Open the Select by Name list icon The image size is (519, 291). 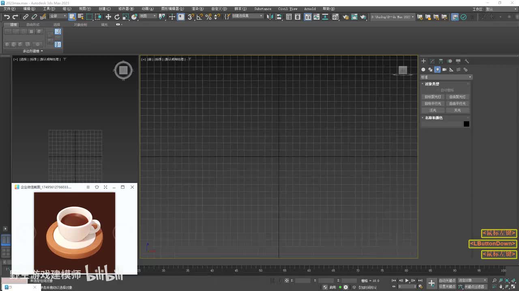(x=80, y=17)
